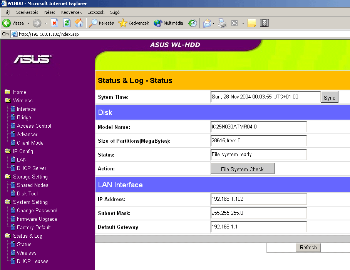Click the Default Gateway field
Screen dimensions: 350x270
tap(258, 227)
